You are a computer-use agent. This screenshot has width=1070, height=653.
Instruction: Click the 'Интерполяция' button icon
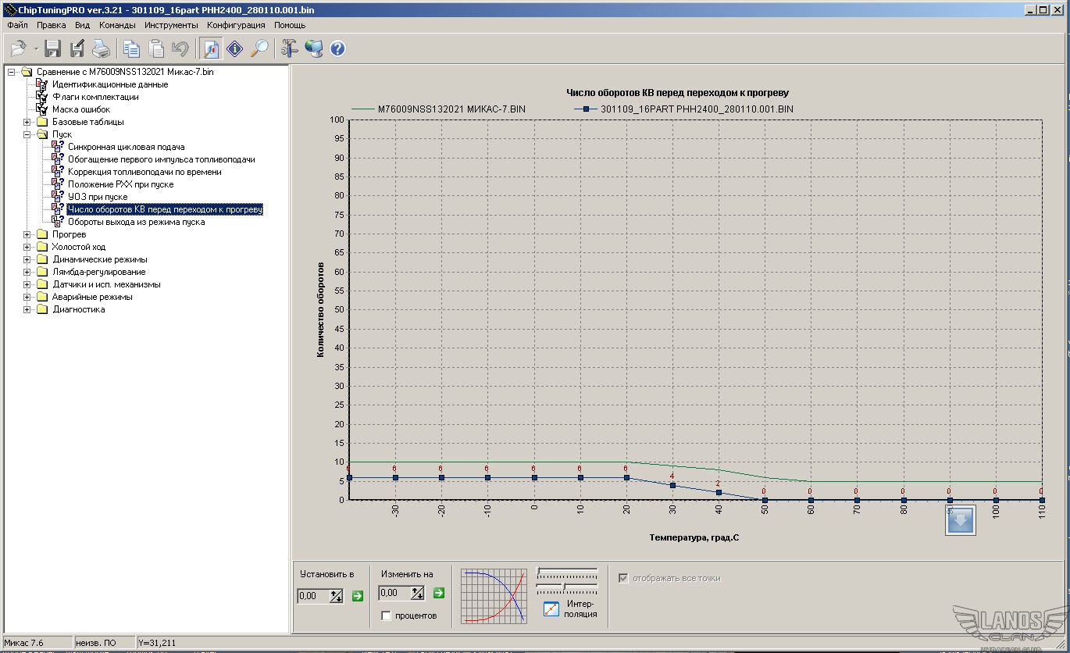551,608
